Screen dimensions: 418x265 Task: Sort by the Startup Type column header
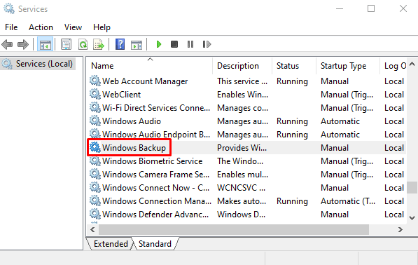point(348,66)
